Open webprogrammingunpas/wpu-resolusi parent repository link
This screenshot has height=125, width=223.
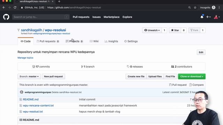point(52,34)
